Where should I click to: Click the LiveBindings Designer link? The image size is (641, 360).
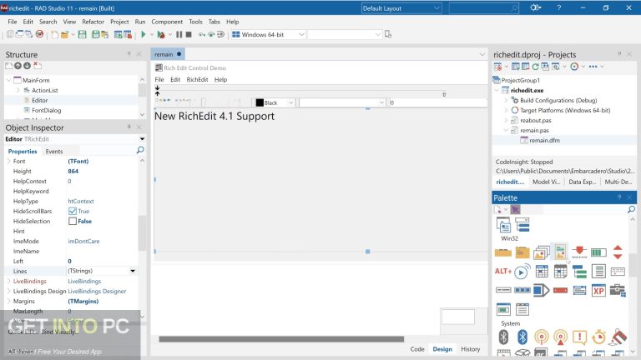click(97, 292)
